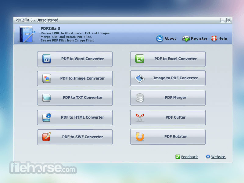244x183 pixels.
Task: Minimize the PDFZilla 3 window
Action: coord(223,20)
